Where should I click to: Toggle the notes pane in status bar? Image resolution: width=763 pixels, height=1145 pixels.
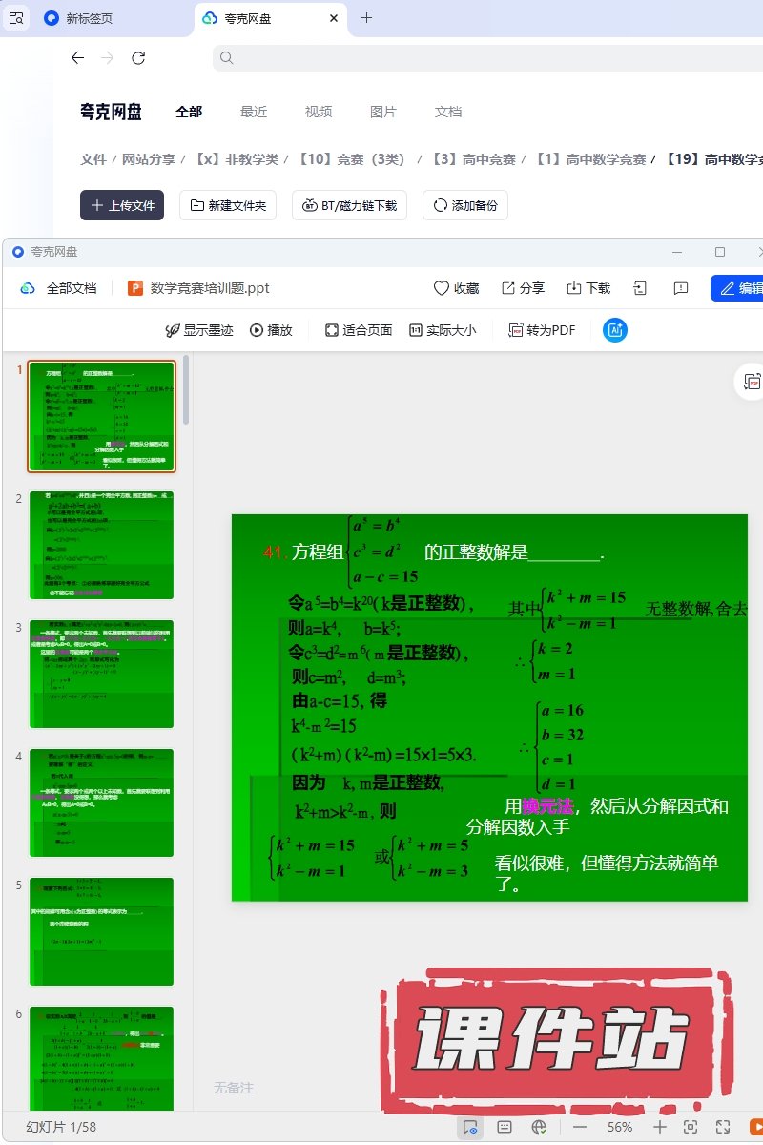pyautogui.click(x=505, y=1127)
